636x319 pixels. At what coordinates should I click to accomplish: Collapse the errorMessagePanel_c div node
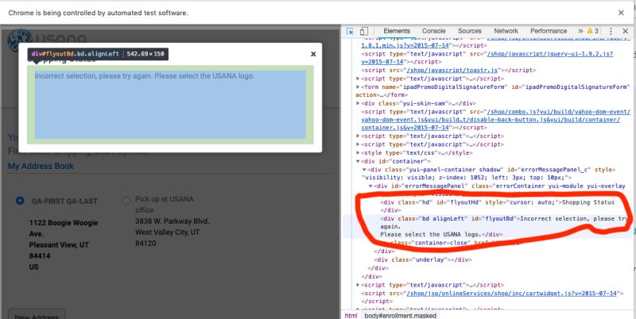364,170
